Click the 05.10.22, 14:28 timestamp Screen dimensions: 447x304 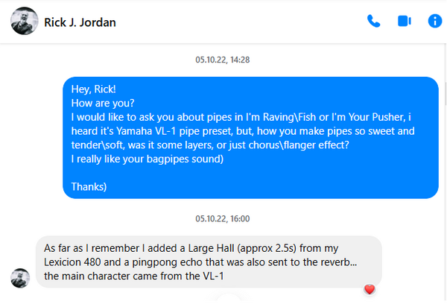point(223,60)
